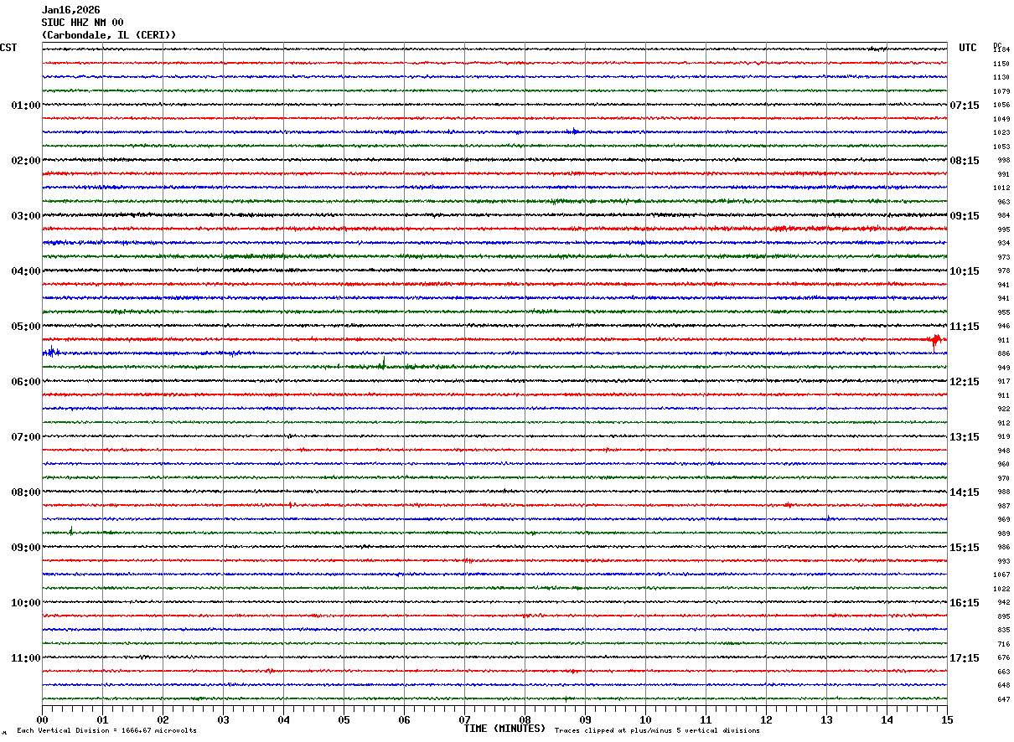The image size is (1014, 742).
Task: Click the 'CST' timezone label
Action: 8,48
